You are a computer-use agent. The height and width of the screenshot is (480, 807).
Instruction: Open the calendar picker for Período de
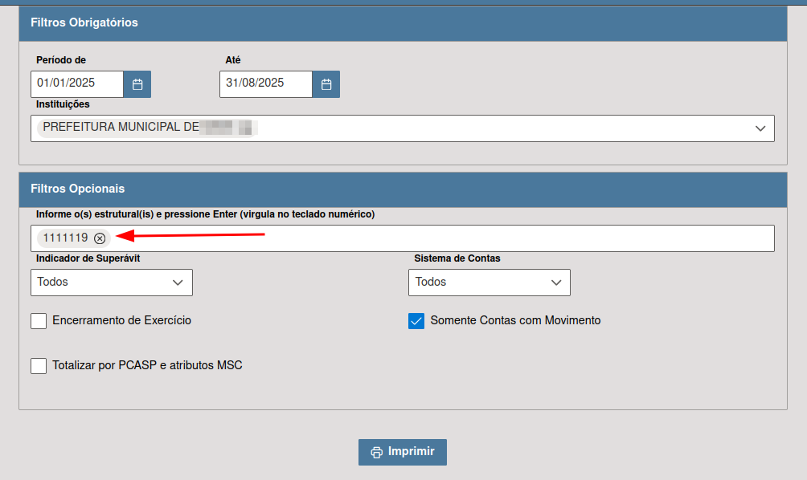[137, 84]
